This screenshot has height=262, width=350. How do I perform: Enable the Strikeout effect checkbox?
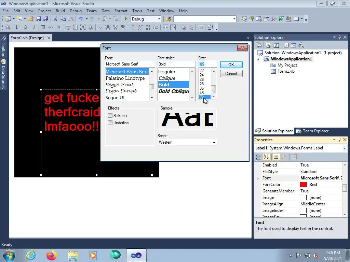110,115
